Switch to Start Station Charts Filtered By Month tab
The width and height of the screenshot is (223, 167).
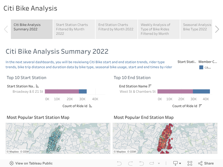[74, 29]
